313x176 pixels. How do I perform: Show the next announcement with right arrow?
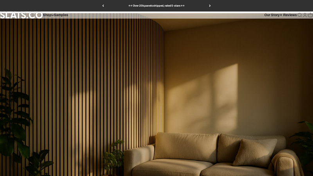pyautogui.click(x=210, y=6)
